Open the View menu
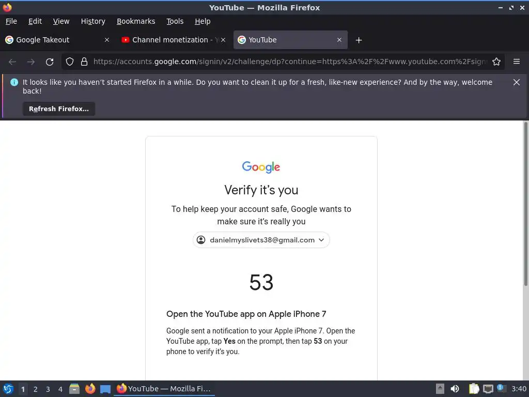This screenshot has height=397, width=529. coord(61,21)
